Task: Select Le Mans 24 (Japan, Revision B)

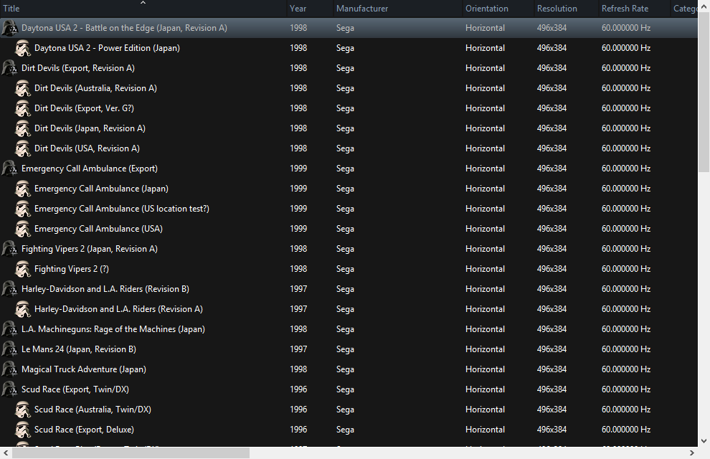Action: pyautogui.click(x=78, y=349)
